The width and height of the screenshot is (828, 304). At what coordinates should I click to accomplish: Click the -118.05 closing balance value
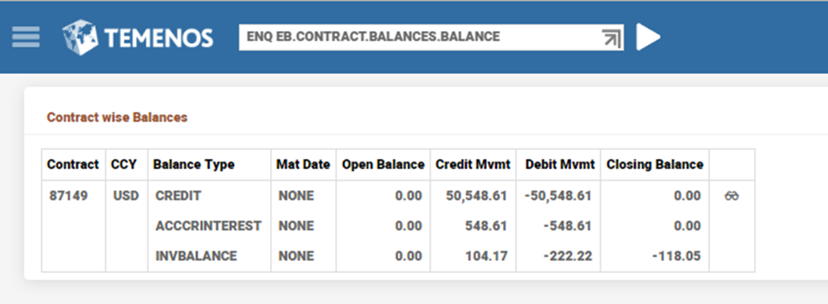click(676, 256)
